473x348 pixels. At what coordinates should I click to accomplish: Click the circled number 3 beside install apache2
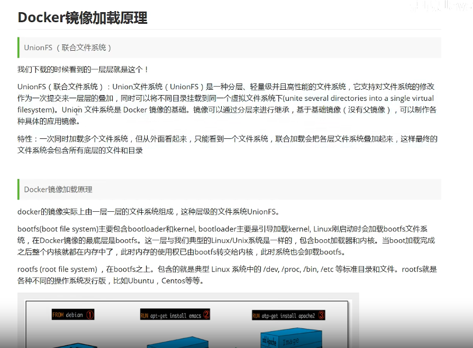[x=321, y=315]
